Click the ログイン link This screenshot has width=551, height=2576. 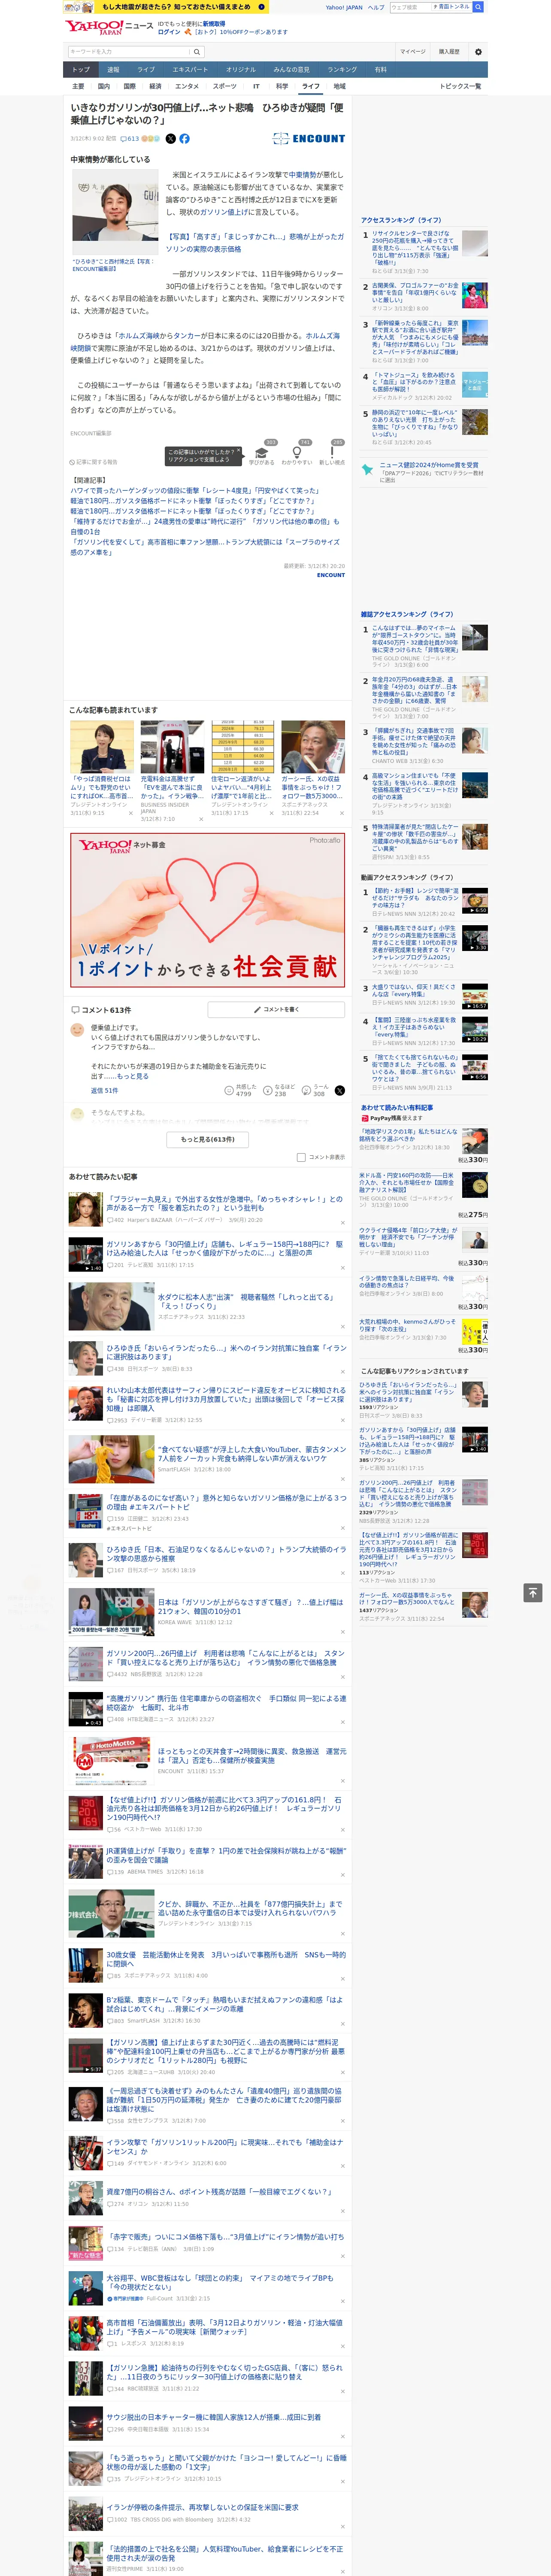coord(169,32)
